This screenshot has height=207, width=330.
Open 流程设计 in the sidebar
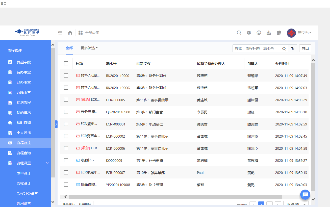click(24, 183)
